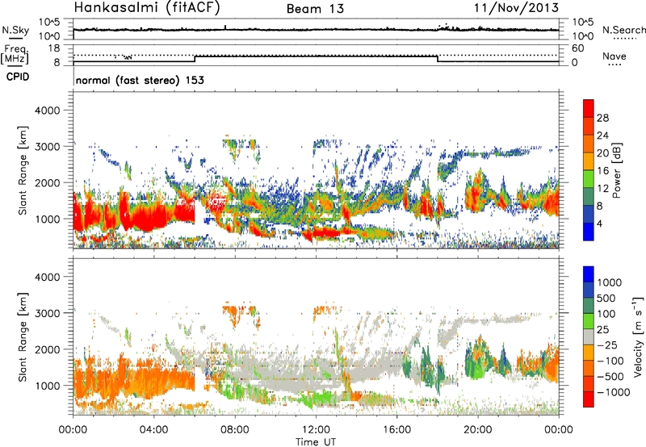This screenshot has width=646, height=447.
Task: Click the 'Time UT' axis title
Action: point(316,442)
